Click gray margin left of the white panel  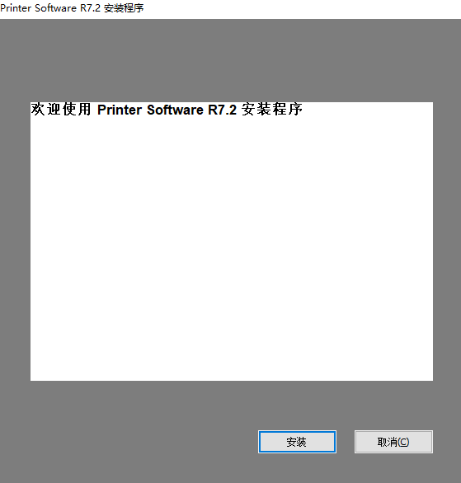click(x=15, y=242)
